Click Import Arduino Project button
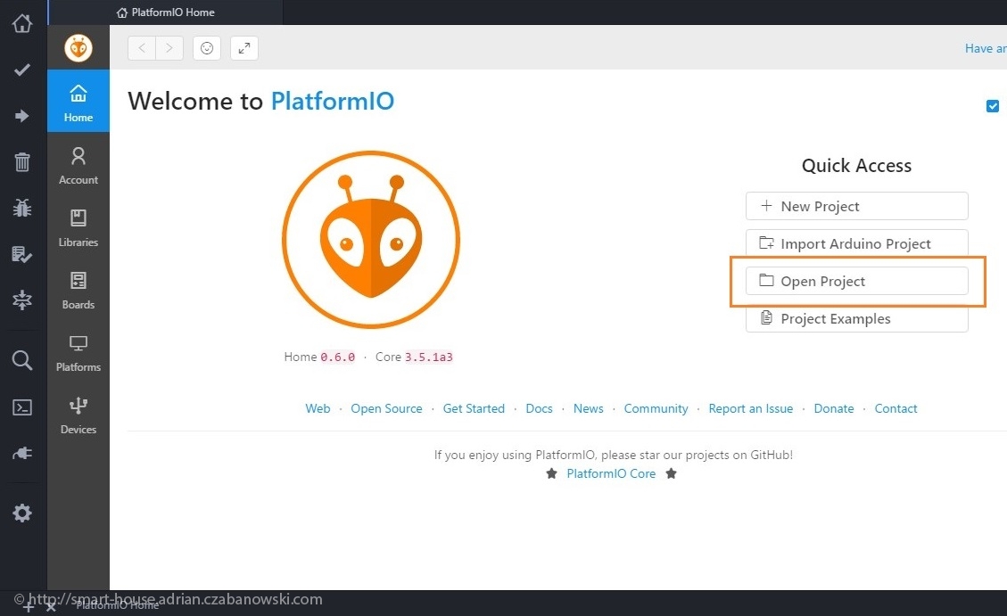This screenshot has height=616, width=1007. point(857,242)
